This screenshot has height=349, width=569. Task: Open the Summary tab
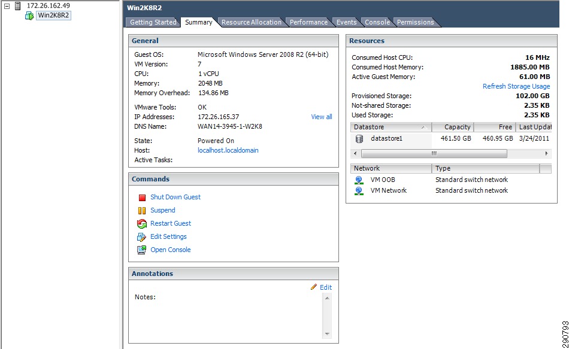(x=198, y=22)
